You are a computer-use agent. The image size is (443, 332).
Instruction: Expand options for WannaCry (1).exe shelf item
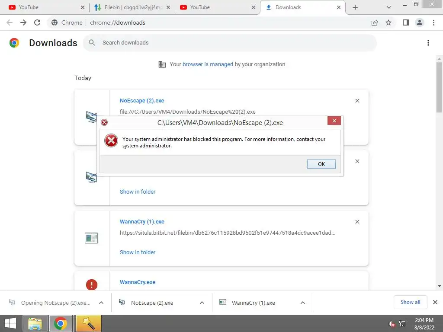click(x=302, y=303)
